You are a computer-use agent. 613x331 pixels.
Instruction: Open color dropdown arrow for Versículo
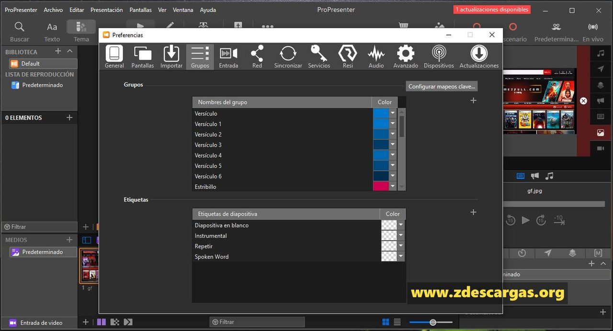[393, 113]
